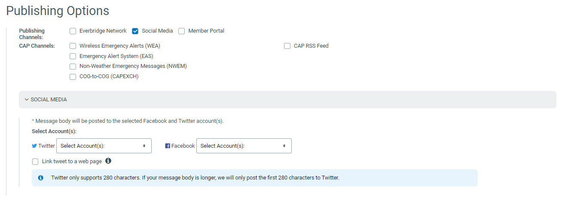Open Facebook Select Account(s) dropdown
565x207 pixels.
[244, 146]
